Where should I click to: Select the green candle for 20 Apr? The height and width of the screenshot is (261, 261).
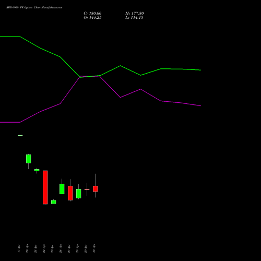pyautogui.click(x=29, y=159)
